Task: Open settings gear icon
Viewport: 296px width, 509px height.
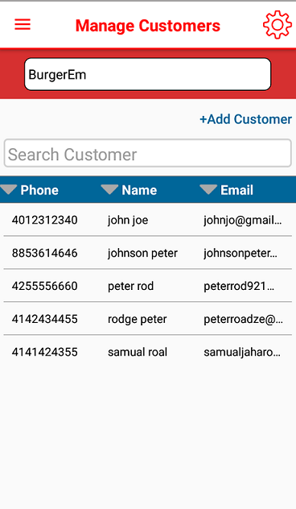Action: [x=277, y=25]
